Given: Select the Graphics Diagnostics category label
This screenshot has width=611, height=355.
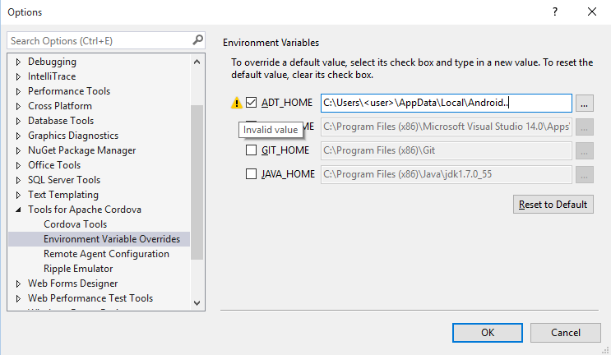Looking at the screenshot, I should (x=73, y=136).
